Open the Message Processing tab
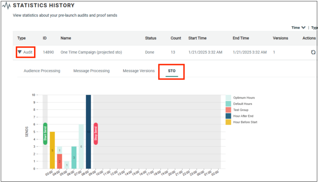The width and height of the screenshot is (318, 184). point(91,71)
